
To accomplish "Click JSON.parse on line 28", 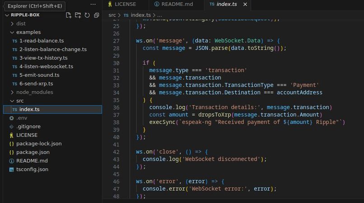I will click(211, 48).
